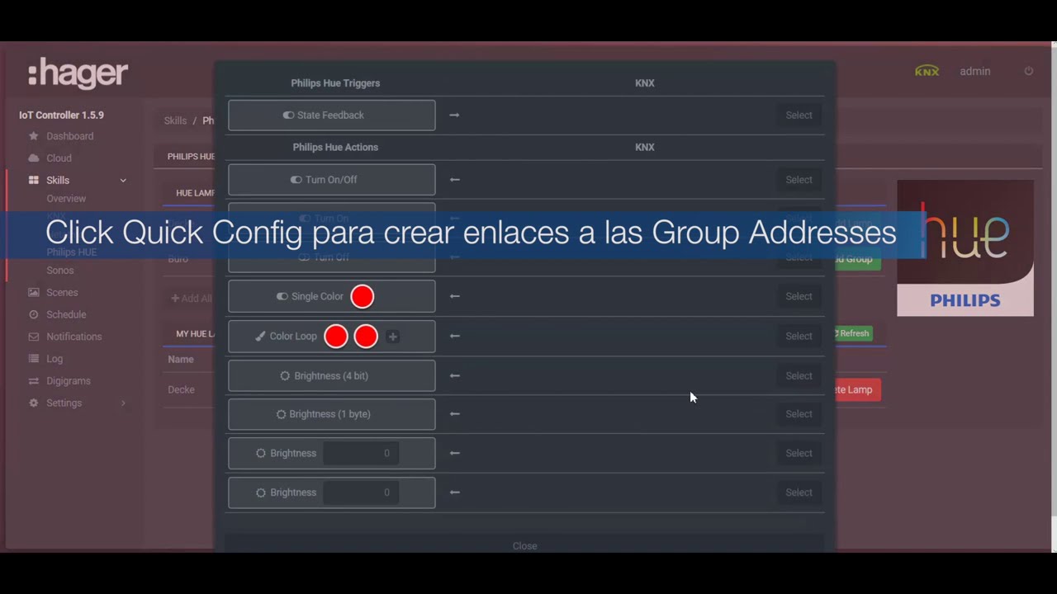Click the power logout icon
The image size is (1057, 594).
(x=1028, y=72)
